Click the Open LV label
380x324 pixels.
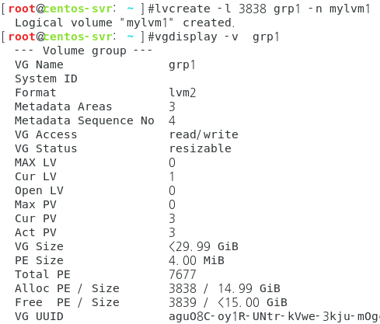(x=39, y=190)
